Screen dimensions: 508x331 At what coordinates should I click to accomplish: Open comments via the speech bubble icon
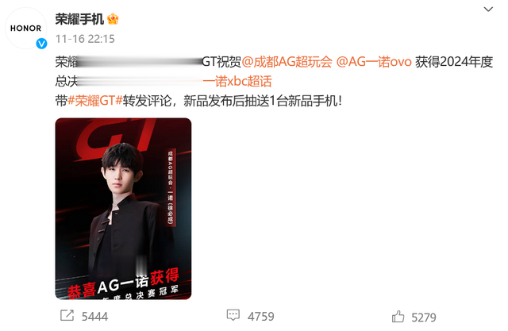click(x=233, y=315)
